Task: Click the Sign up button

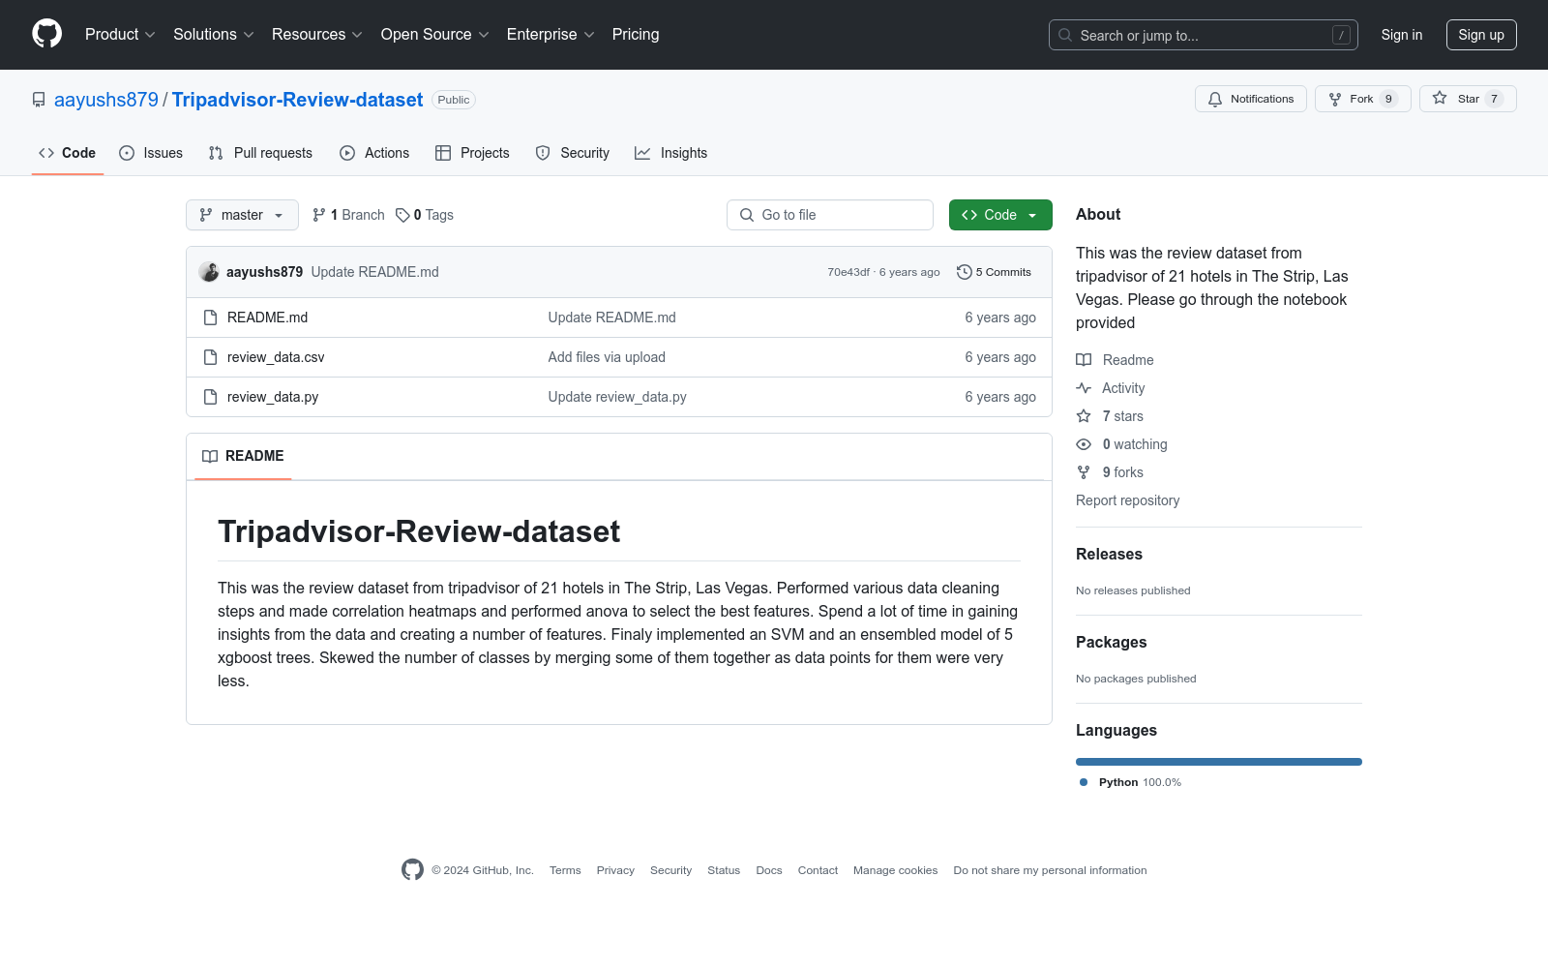Action: point(1481,35)
